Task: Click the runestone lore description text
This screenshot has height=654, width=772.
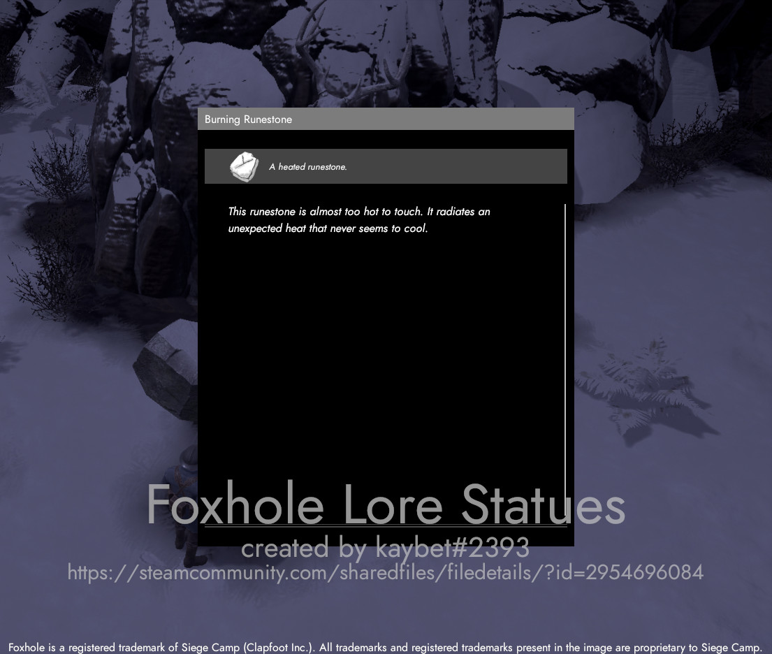Action: point(359,219)
